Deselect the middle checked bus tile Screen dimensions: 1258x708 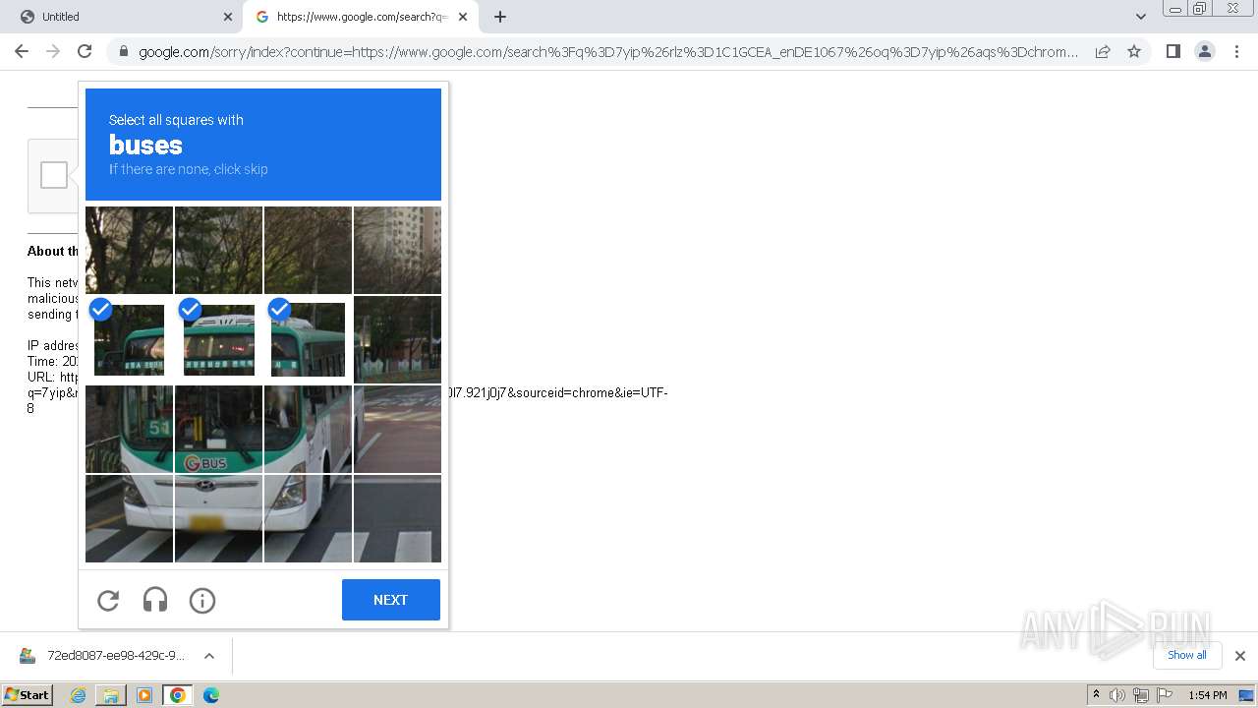[x=218, y=339]
